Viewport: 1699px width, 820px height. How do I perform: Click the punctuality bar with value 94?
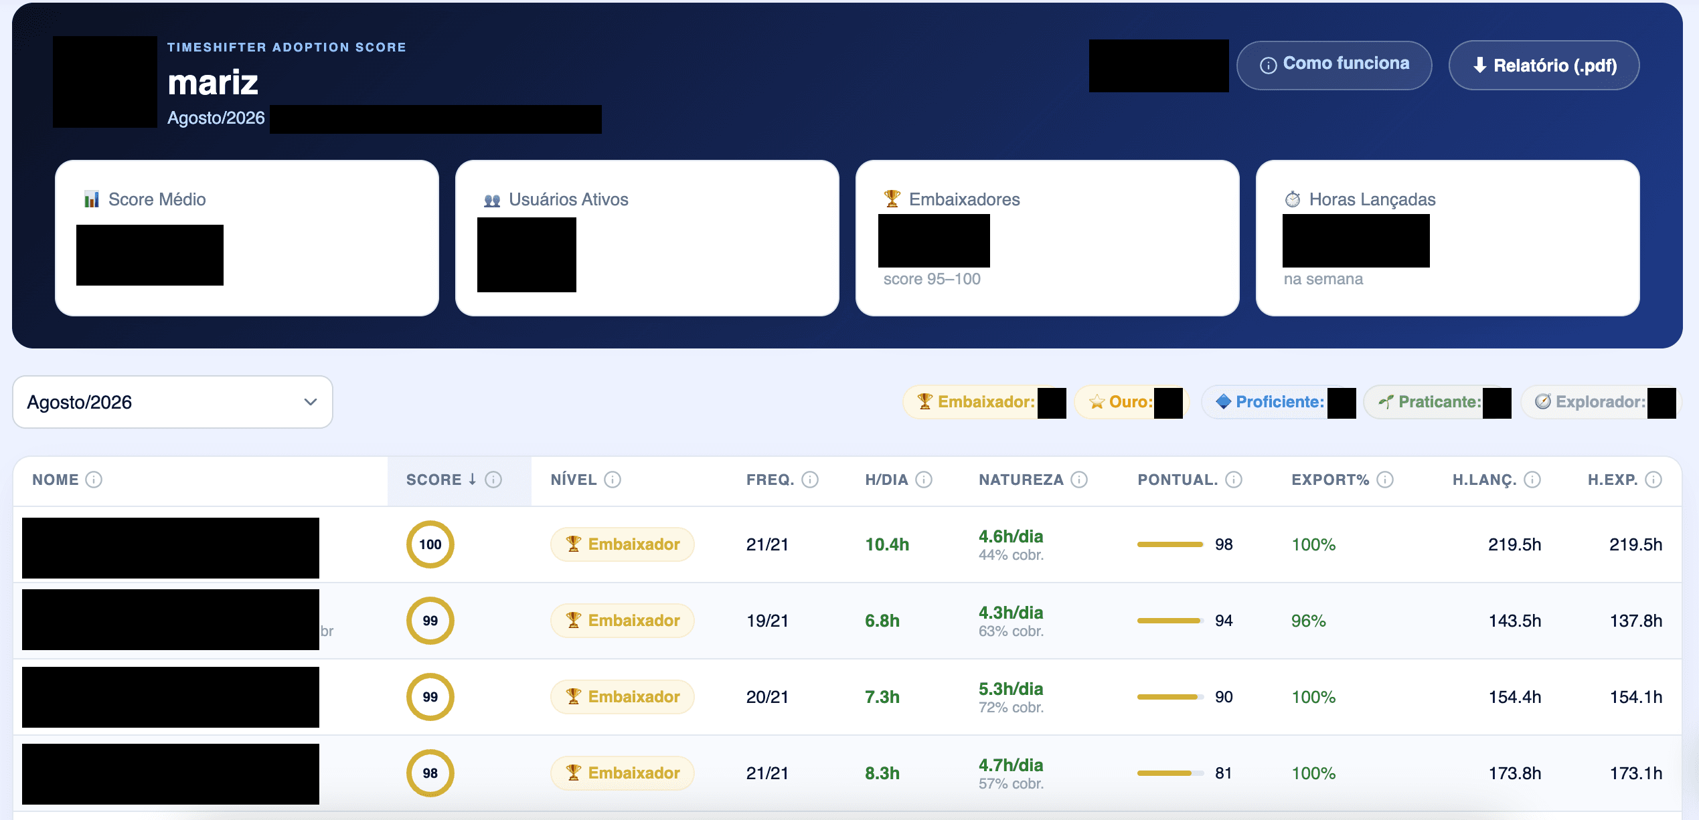coord(1170,621)
